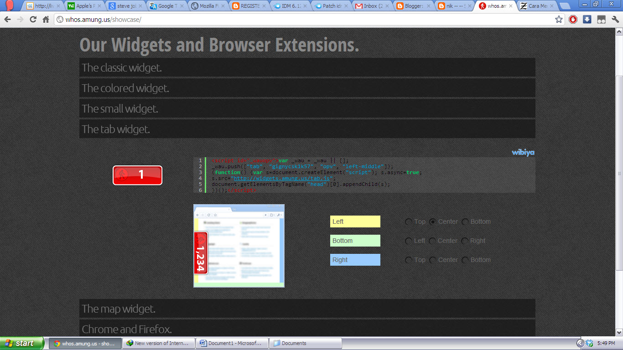Select Center radio in the Right row
Screen dimensions: 623x350
pyautogui.click(x=432, y=260)
